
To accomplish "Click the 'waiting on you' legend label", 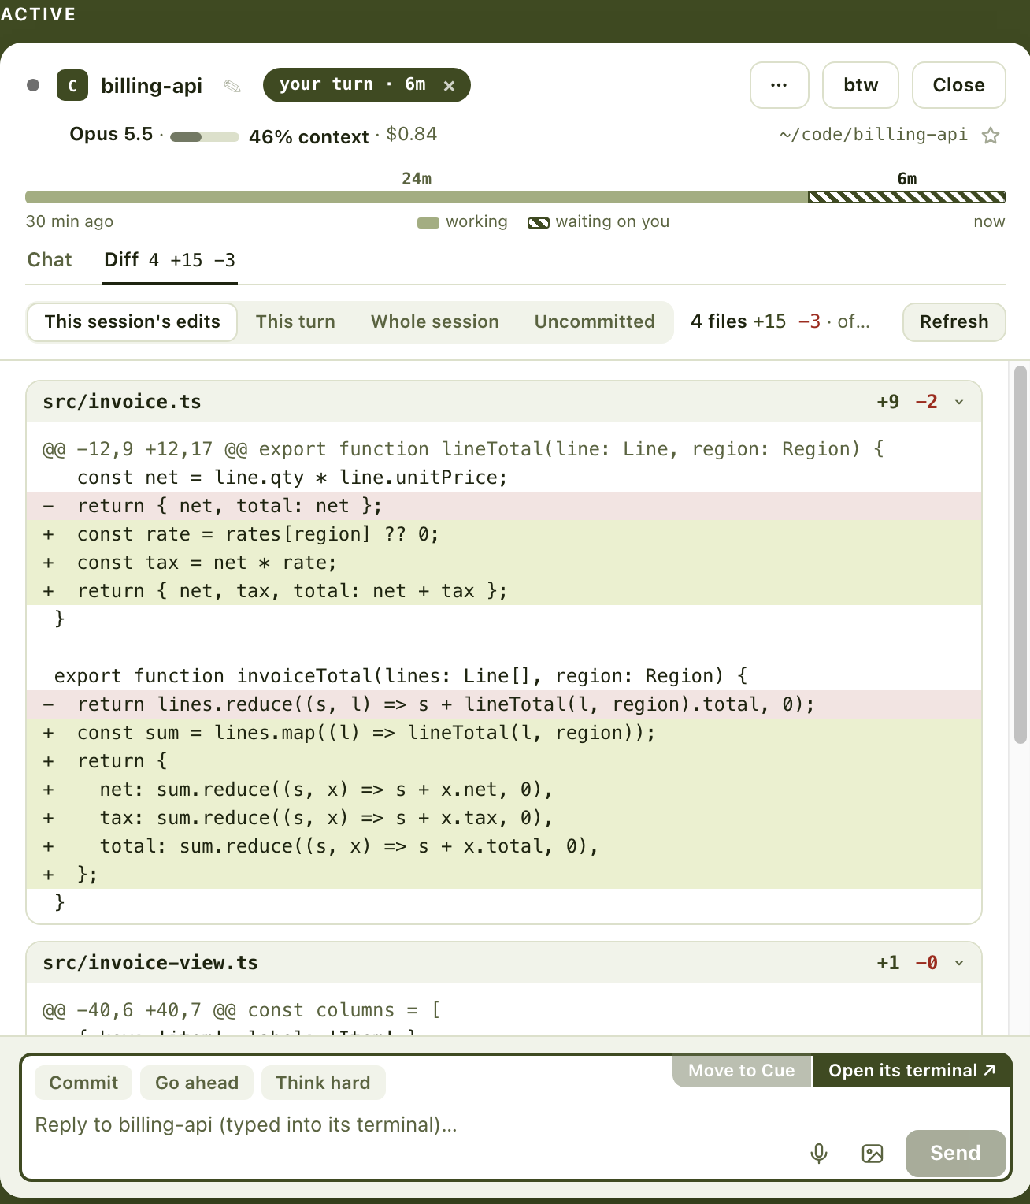I will pos(613,221).
